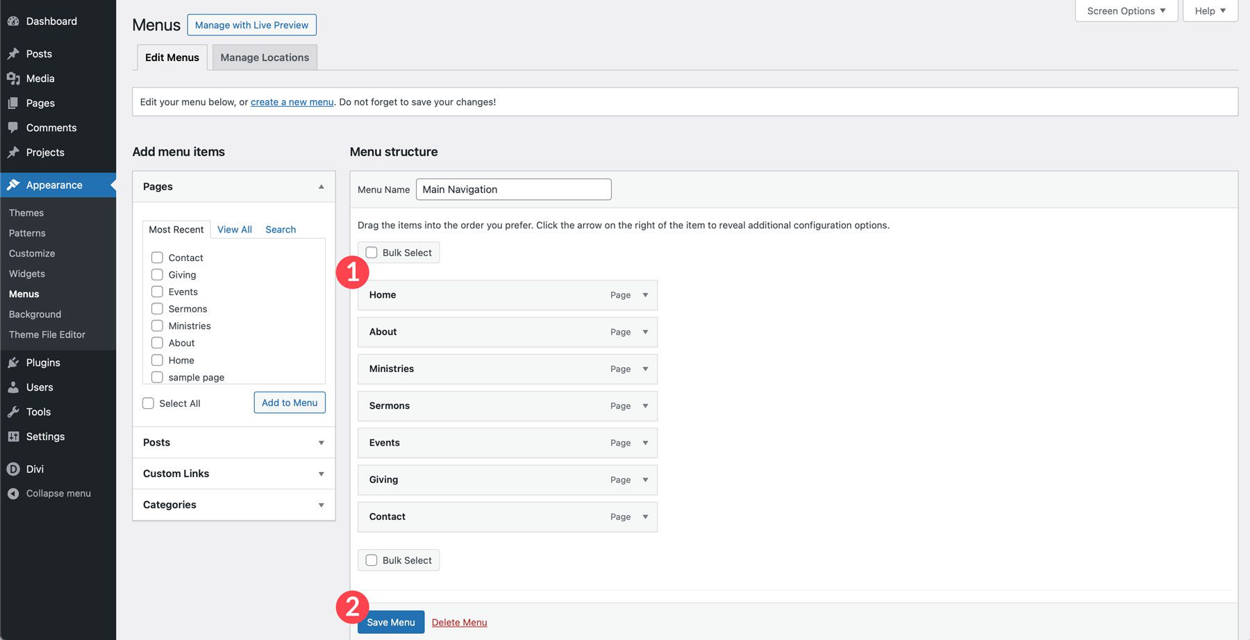Image resolution: width=1250 pixels, height=640 pixels.
Task: Click inside the Menu Name field
Action: tap(513, 189)
